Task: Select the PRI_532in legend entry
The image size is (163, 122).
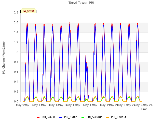Action: coord(46,117)
